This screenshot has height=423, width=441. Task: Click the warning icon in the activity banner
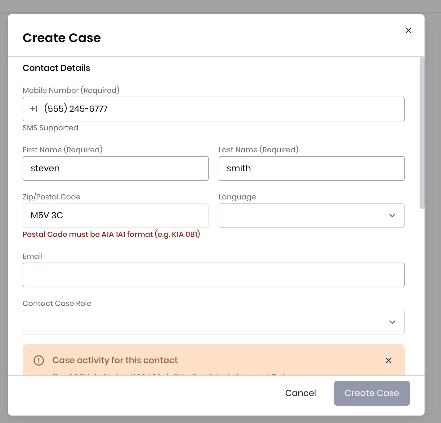[38, 360]
